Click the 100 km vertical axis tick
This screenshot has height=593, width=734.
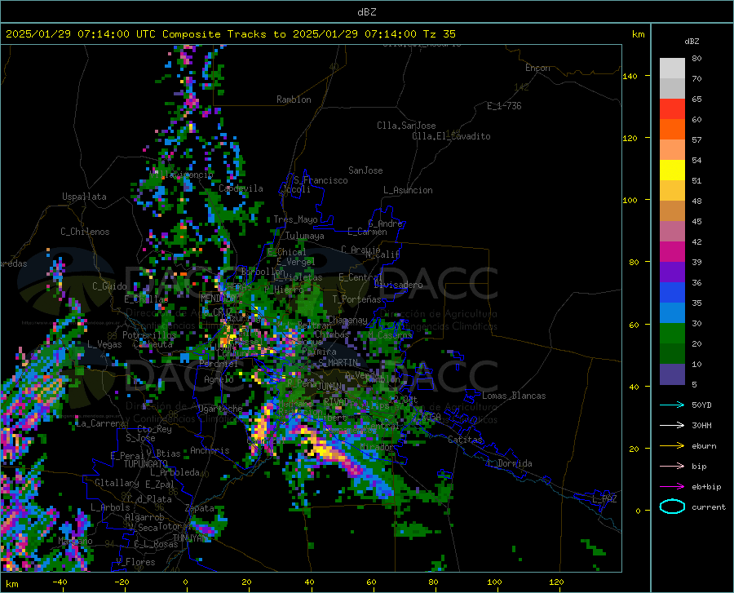630,200
